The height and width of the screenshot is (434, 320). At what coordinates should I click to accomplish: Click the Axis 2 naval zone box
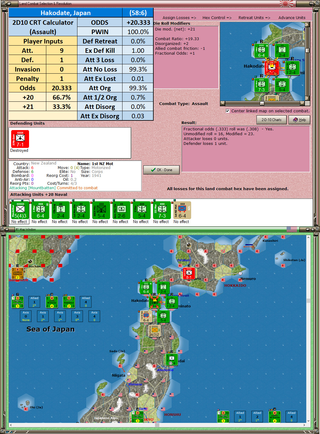coord(60,316)
